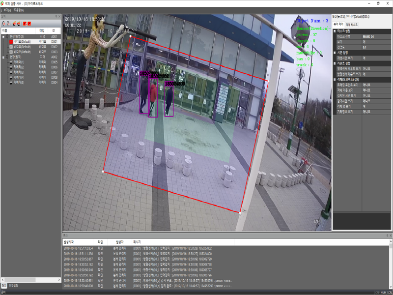Open the 보기 menu in the menu bar
The height and width of the screenshot is (295, 393).
tap(7, 10)
